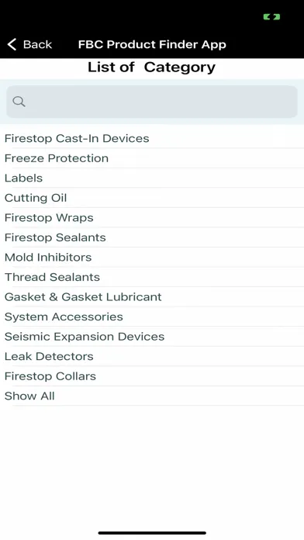Tap the green status indicator icon
Viewport: 304px width, 540px height.
coord(271,17)
